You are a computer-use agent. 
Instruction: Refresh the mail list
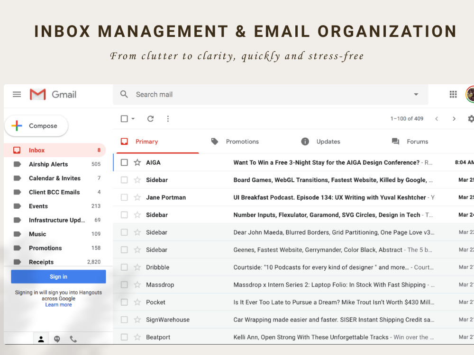click(x=150, y=119)
